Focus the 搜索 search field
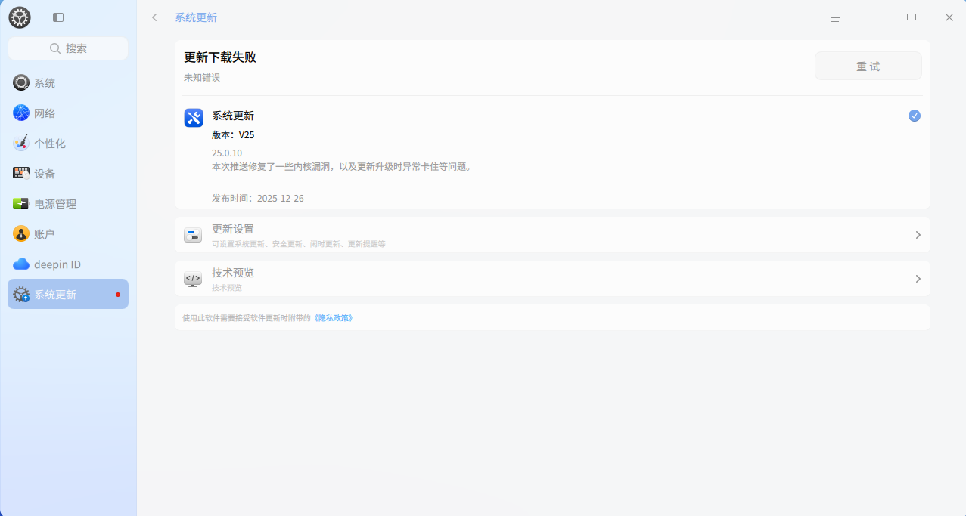The image size is (966, 516). 68,48
